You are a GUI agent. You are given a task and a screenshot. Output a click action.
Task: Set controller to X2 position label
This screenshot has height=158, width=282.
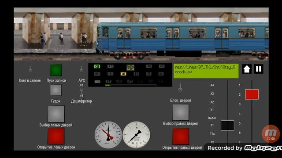pos(212,102)
